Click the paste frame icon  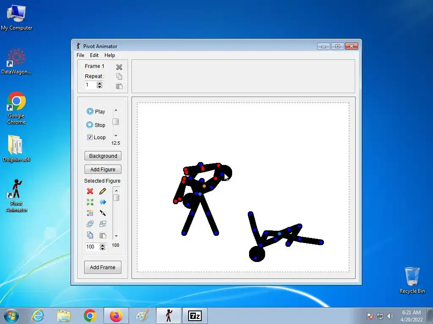pyautogui.click(x=119, y=86)
